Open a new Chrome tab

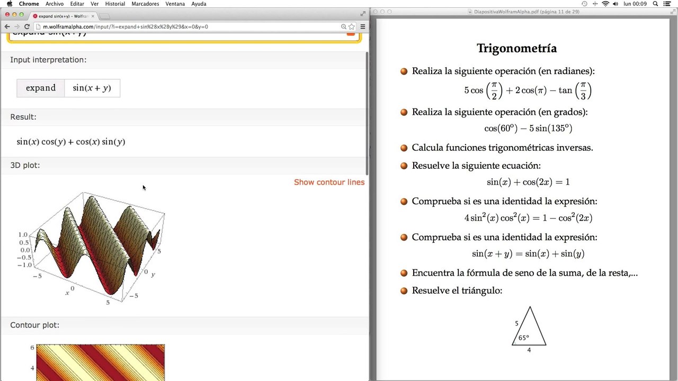pos(104,16)
